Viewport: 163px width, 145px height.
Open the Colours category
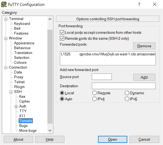20,62
